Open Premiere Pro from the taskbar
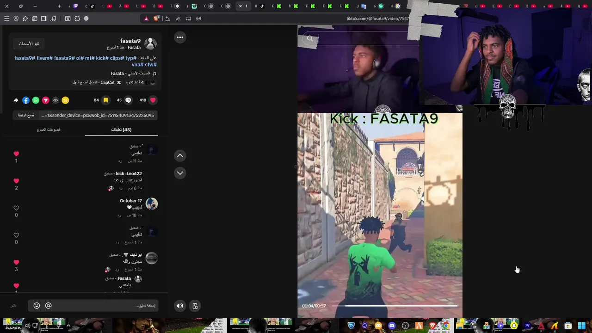The height and width of the screenshot is (333, 592). tap(527, 326)
